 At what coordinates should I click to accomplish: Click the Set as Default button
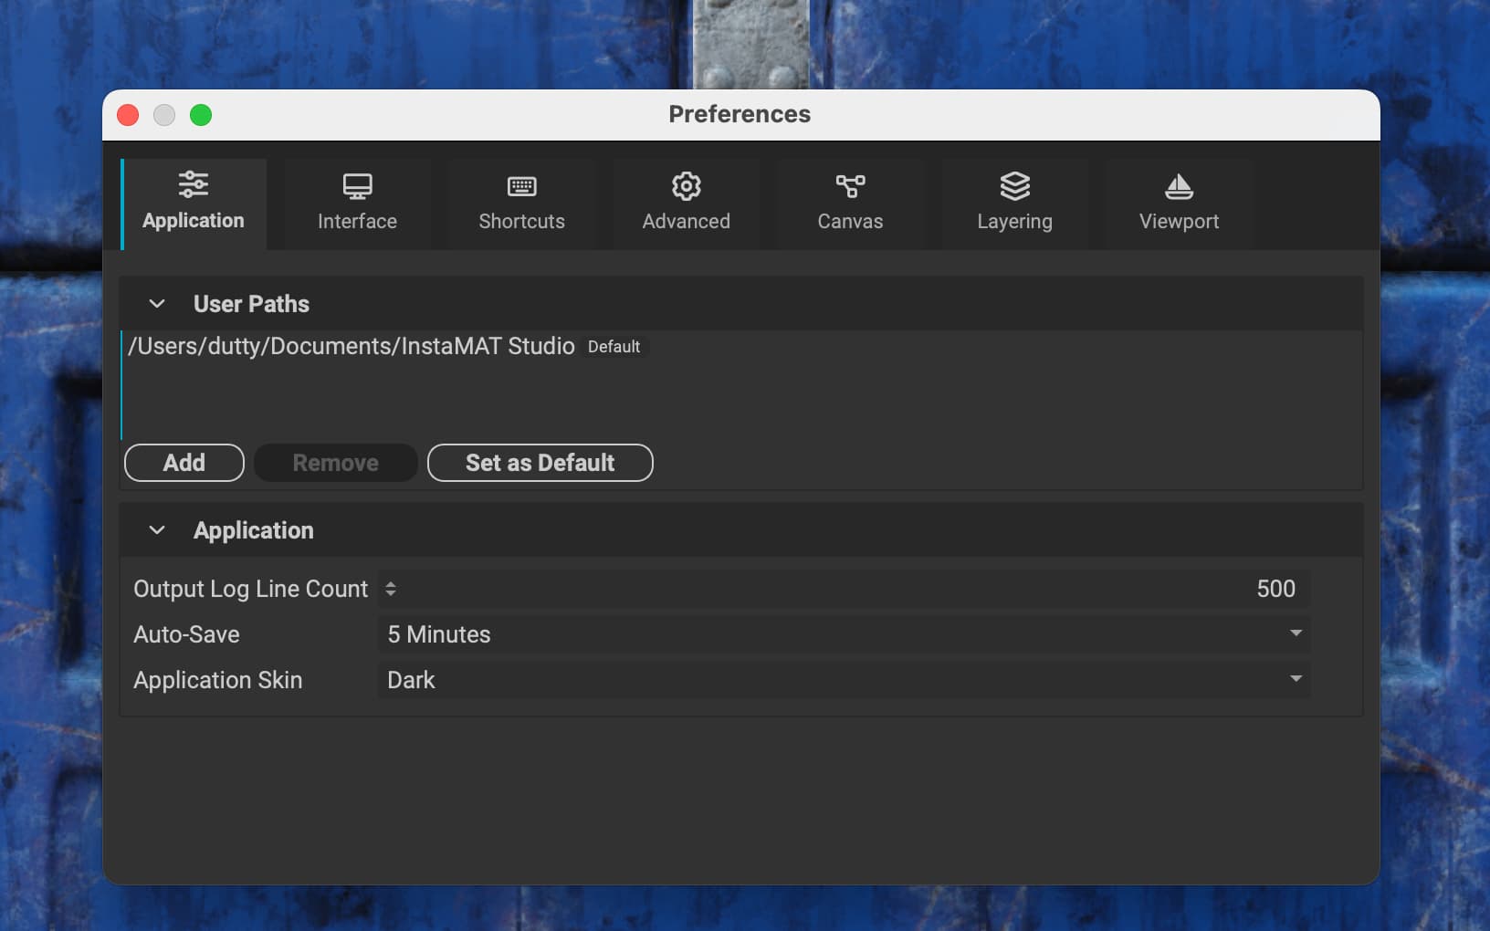tap(540, 463)
